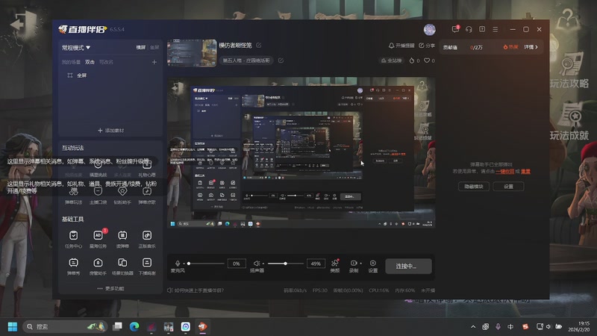Open the 场景切换器 scene switcher tool
Screen dimensions: 597x336
point(122,267)
